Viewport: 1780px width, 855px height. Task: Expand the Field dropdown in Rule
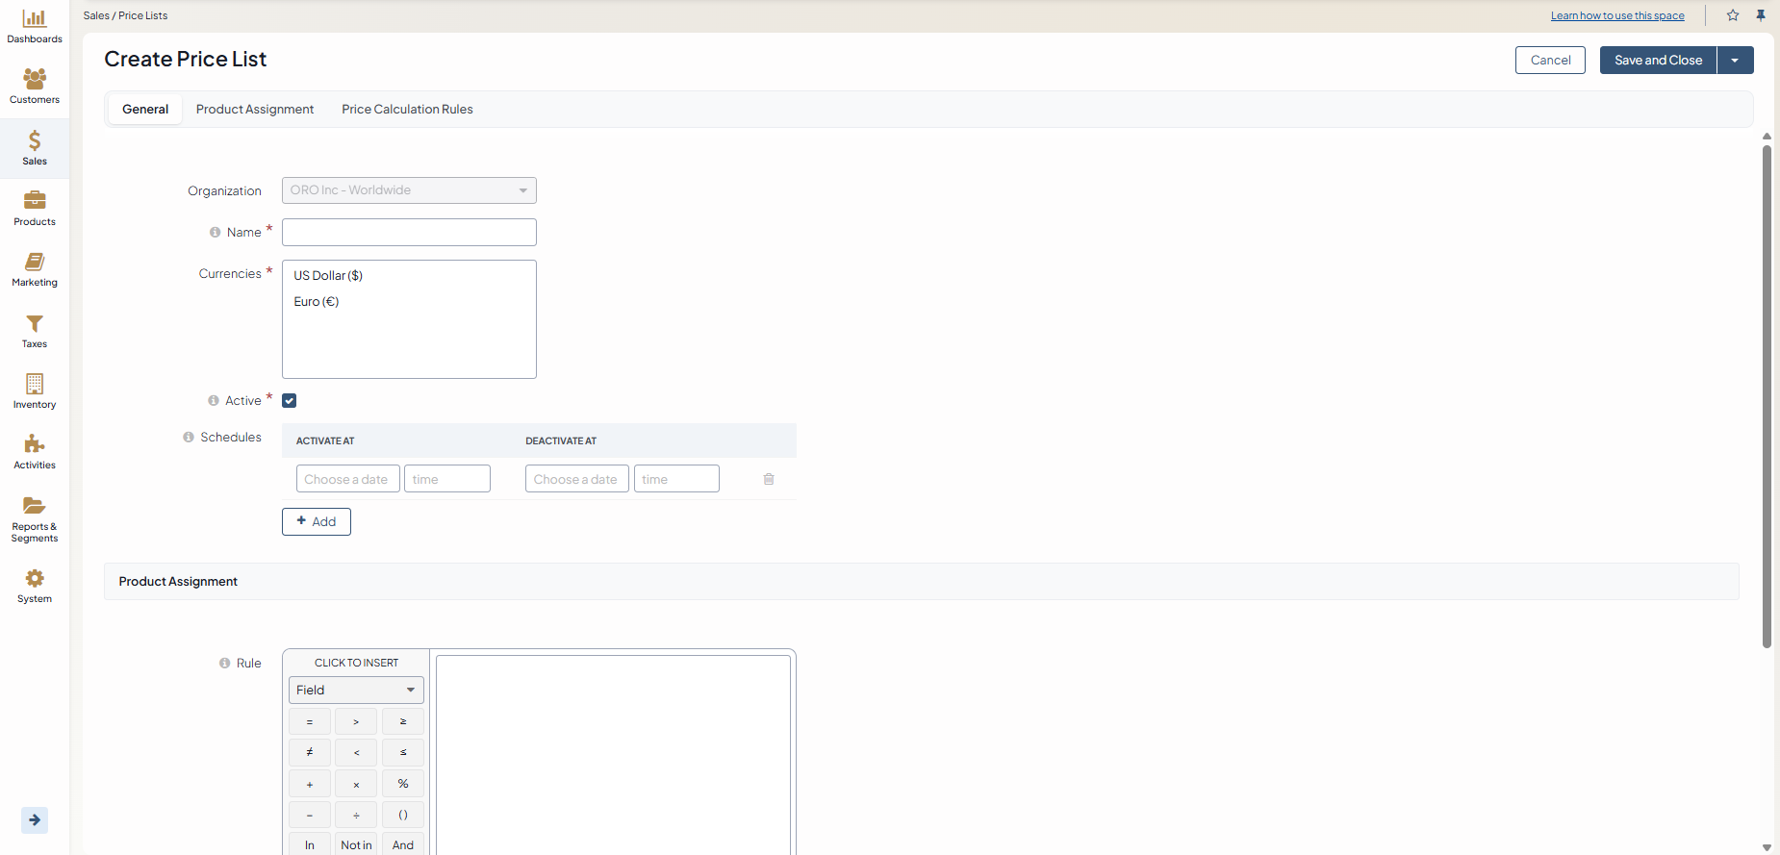click(x=356, y=691)
